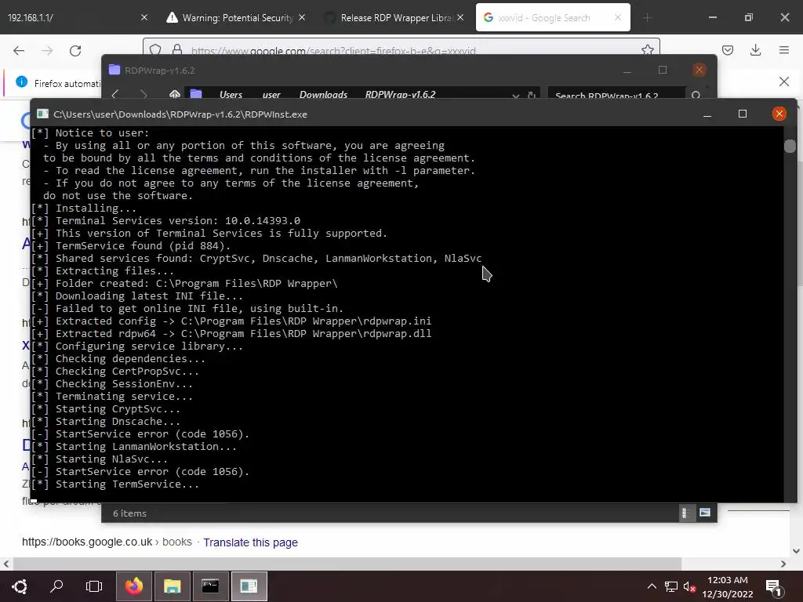The width and height of the screenshot is (803, 602).
Task: Switch to Command Prompt on the taskbar
Action: pos(210,586)
